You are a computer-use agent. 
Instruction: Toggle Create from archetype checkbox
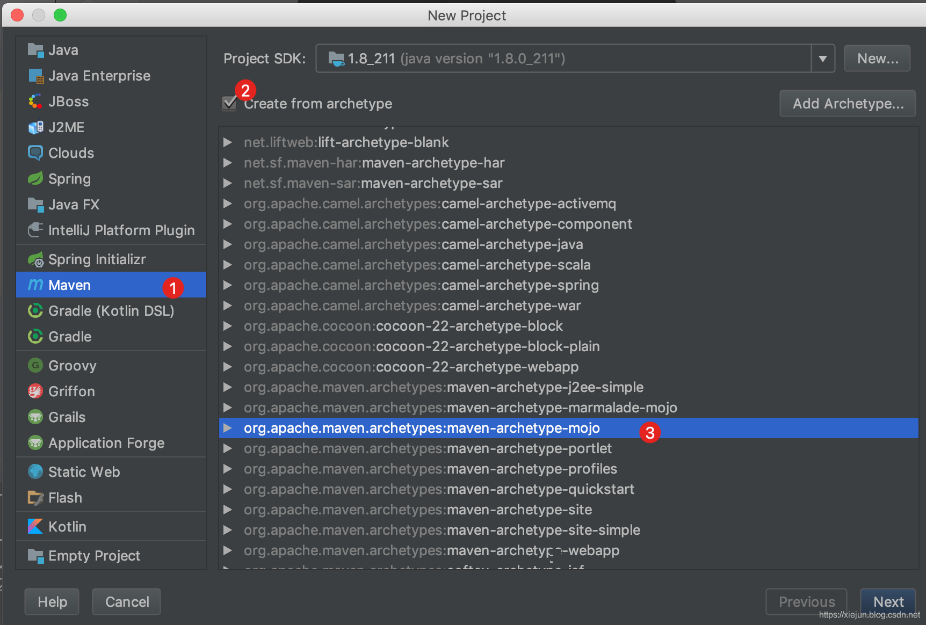(229, 103)
